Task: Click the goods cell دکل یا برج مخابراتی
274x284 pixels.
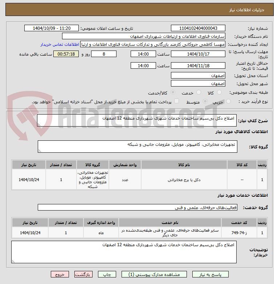Action: point(184,180)
